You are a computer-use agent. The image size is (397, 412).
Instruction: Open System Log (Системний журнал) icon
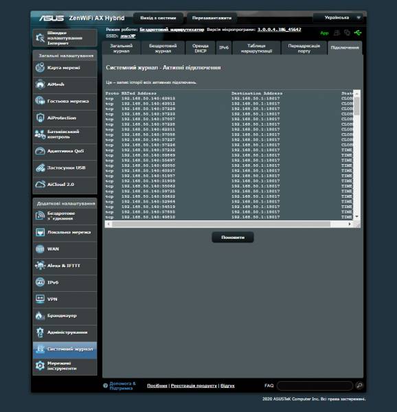click(41, 349)
